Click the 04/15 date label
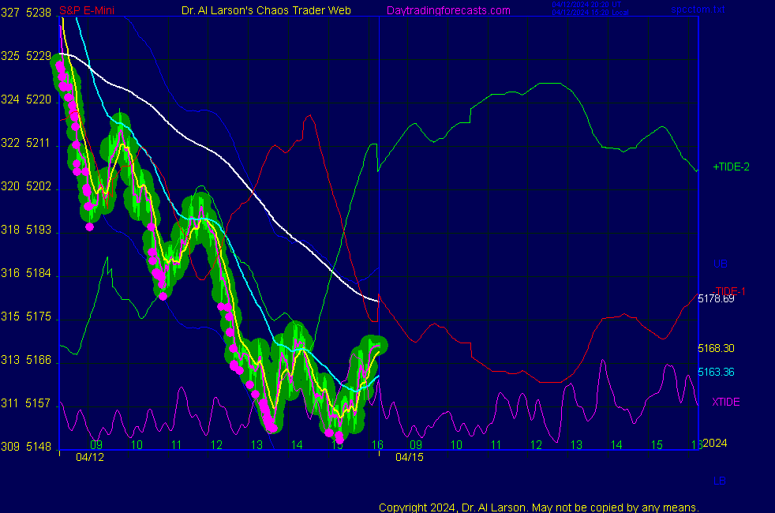The height and width of the screenshot is (513, 775). click(x=410, y=457)
